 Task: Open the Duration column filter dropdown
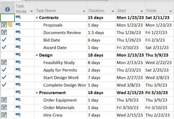click(113, 11)
